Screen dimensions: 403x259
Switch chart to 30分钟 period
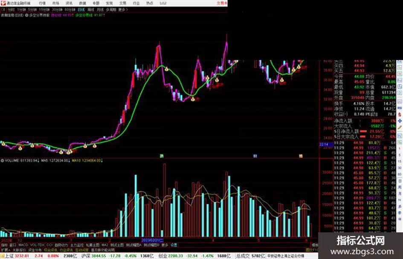point(57,9)
